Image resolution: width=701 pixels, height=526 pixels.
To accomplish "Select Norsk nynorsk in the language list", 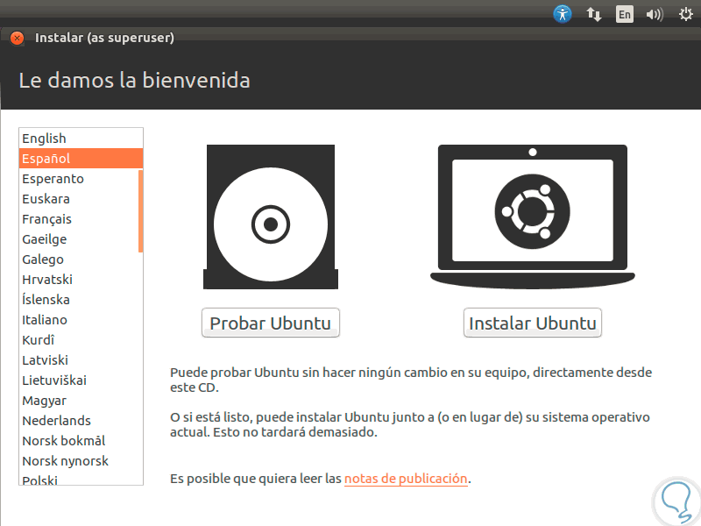I will [81, 461].
